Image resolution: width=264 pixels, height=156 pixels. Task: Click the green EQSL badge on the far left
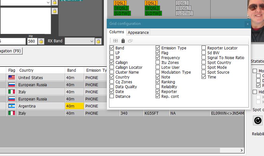tap(121, 8)
